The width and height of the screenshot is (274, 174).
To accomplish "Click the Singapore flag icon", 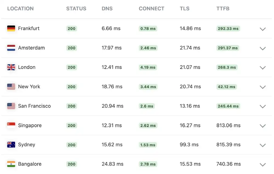I will click(11, 125).
